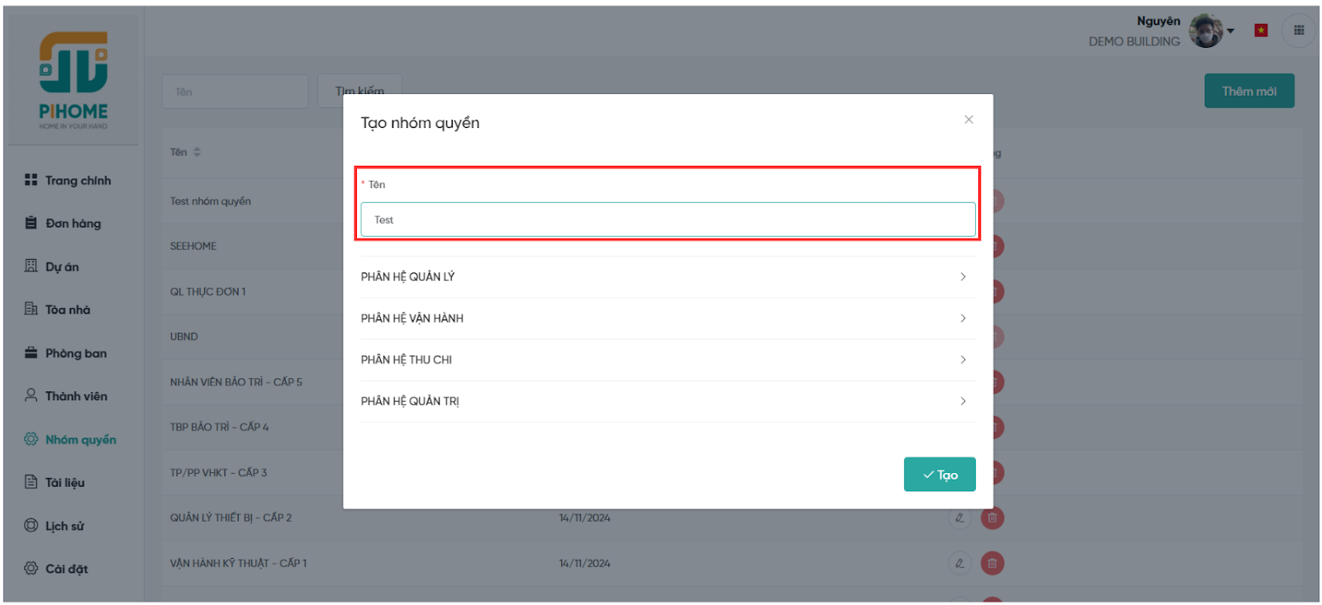Click delete icon for QUẢN LÝ THIẾT BỊ row

[x=992, y=518]
